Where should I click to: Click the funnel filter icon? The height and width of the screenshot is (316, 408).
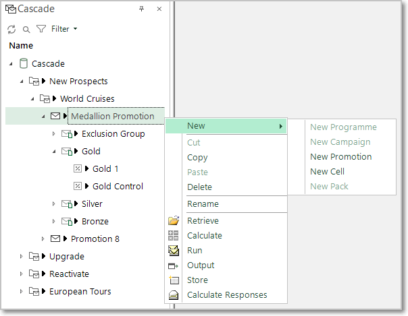(41, 29)
